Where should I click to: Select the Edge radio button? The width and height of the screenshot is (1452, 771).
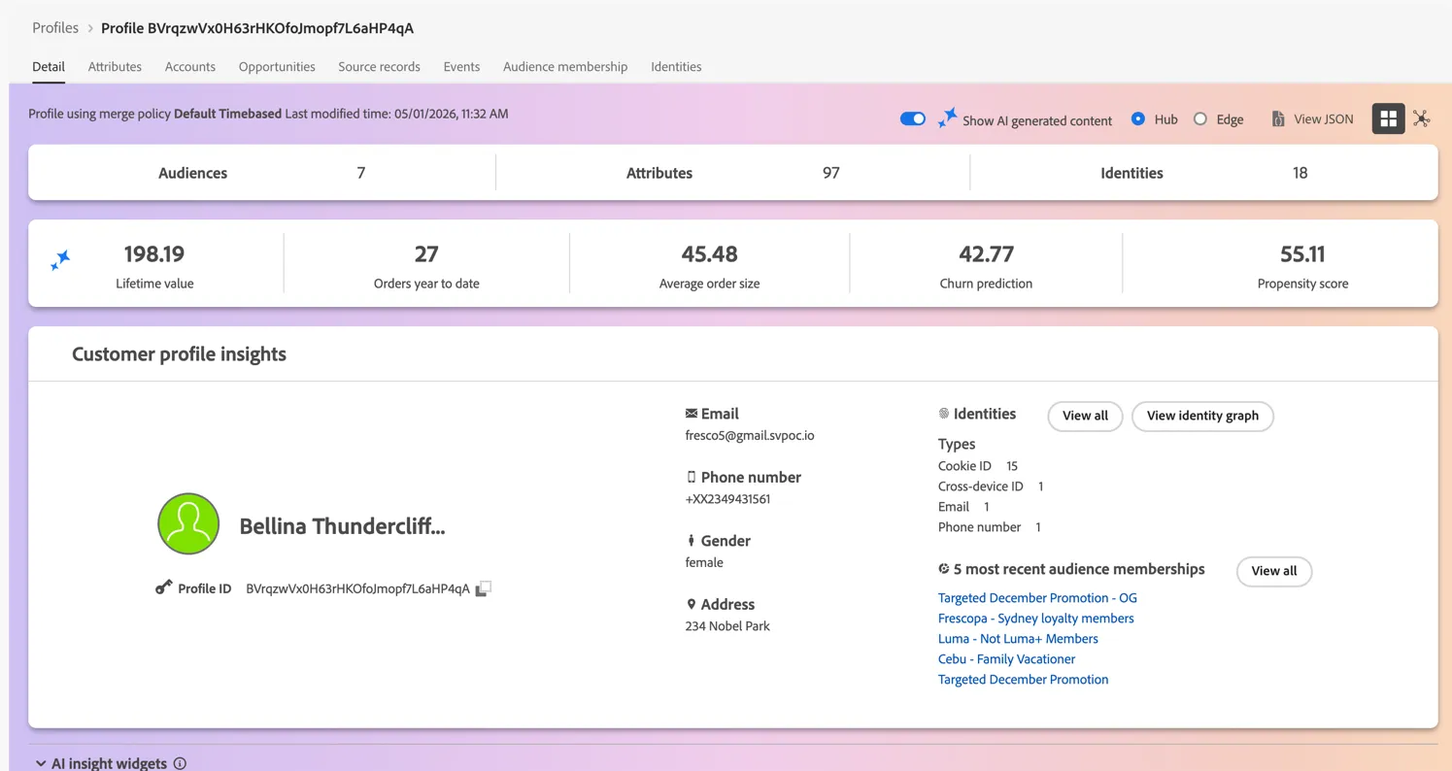coord(1200,118)
